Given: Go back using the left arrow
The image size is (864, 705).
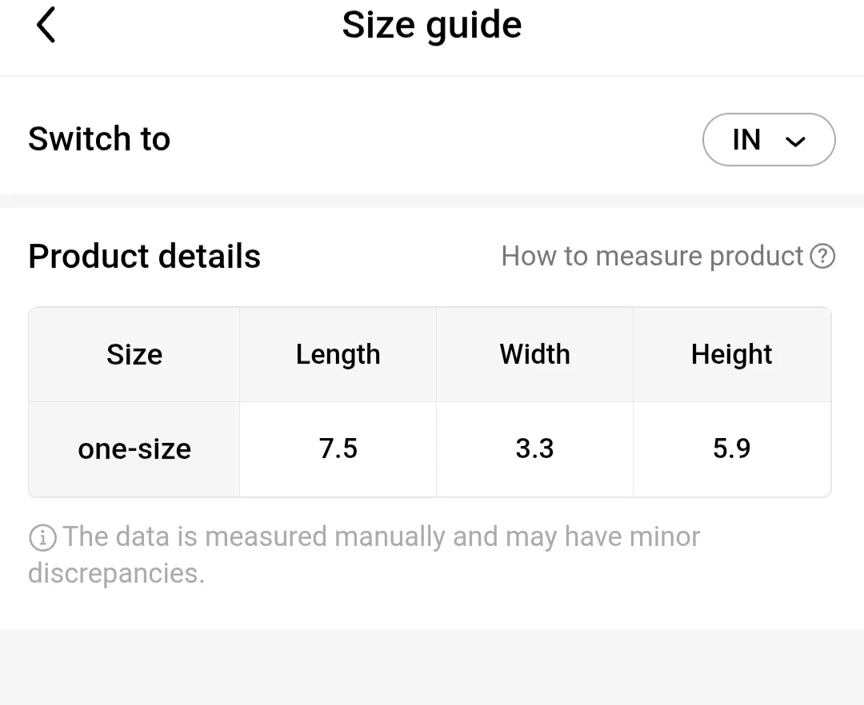Looking at the screenshot, I should click(x=46, y=26).
